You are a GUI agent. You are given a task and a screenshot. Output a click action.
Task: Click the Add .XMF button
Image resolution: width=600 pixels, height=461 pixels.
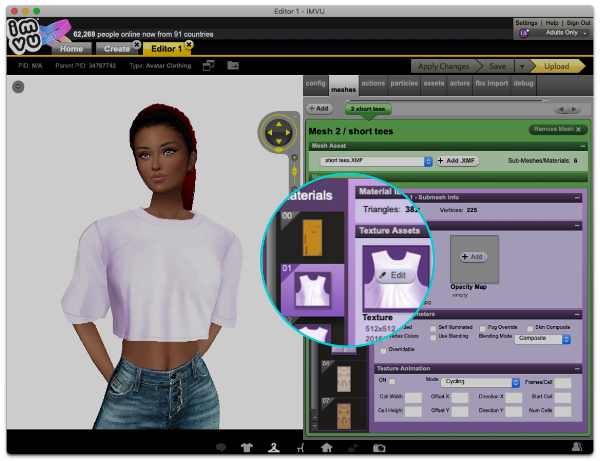[x=458, y=161]
